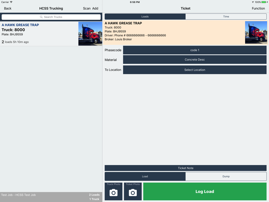Click the magnifier icon in Search Trucks
Screen dimensions: 269x202
pyautogui.click(x=41, y=17)
